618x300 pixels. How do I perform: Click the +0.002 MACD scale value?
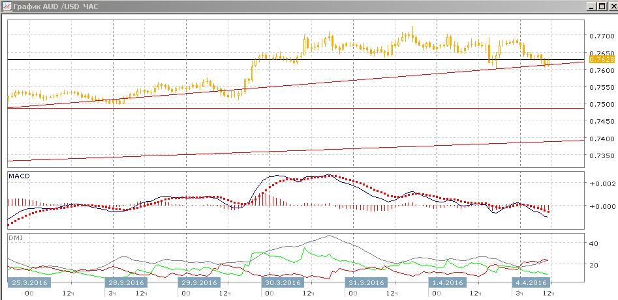pyautogui.click(x=601, y=184)
